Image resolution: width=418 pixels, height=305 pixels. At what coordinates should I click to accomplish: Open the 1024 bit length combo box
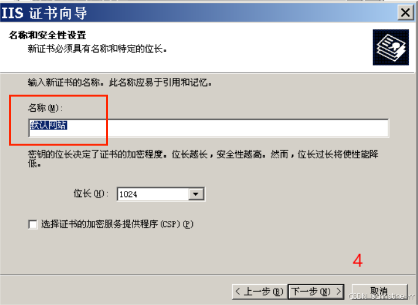[x=161, y=194]
